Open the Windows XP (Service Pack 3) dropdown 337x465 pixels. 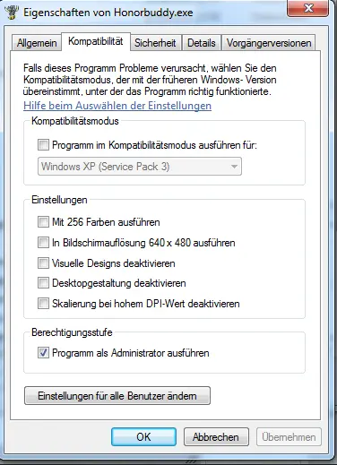(140, 167)
